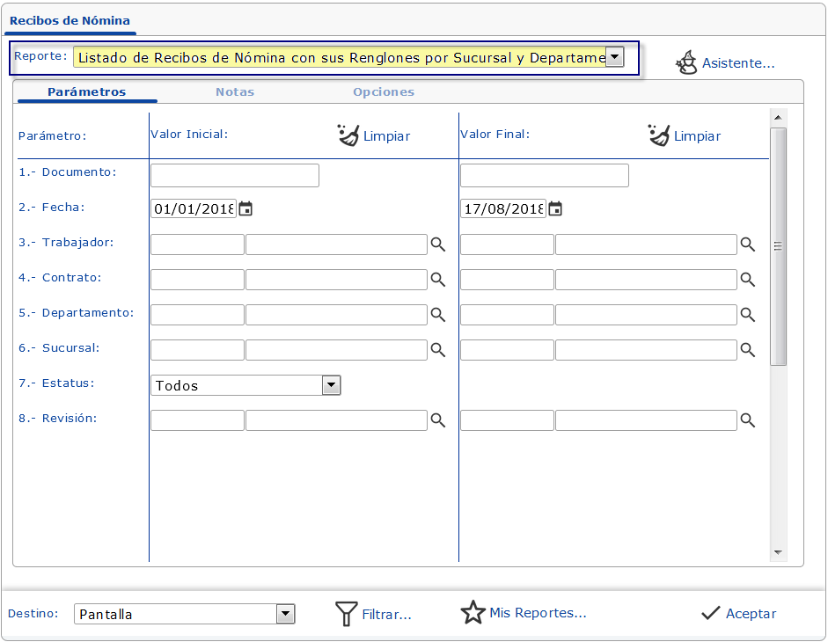Select the Recibos de Nómina tab

tap(70, 20)
